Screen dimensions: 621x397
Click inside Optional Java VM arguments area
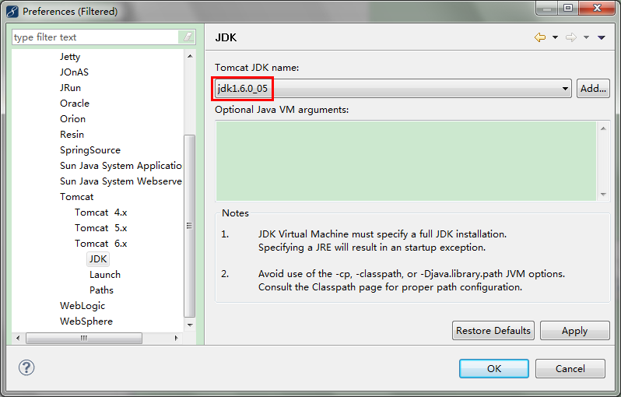tap(406, 161)
